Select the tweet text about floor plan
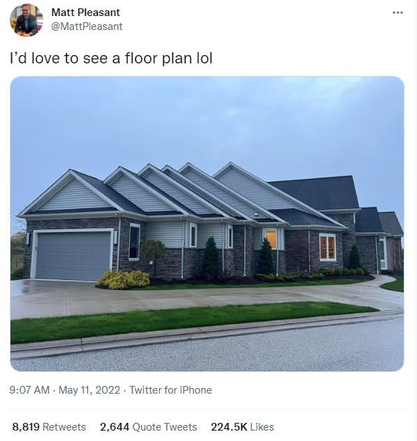 [x=111, y=59]
